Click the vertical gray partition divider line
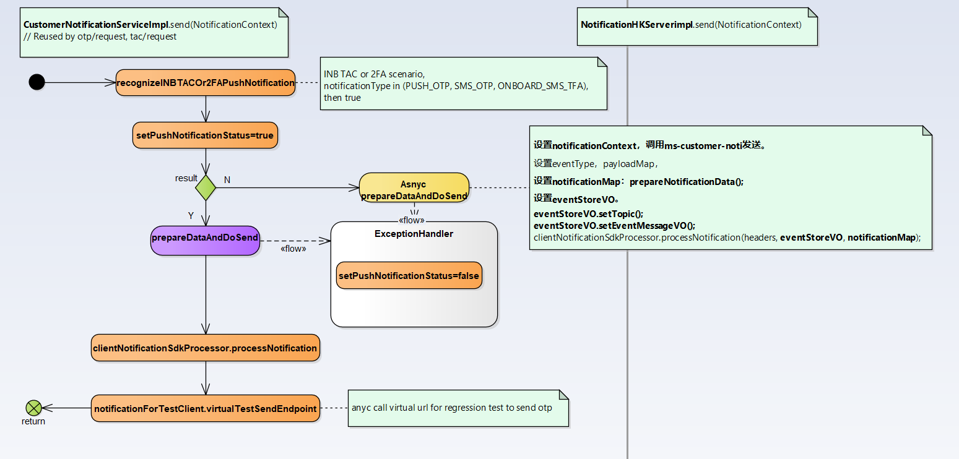The height and width of the screenshot is (459, 959). pyautogui.click(x=627, y=309)
